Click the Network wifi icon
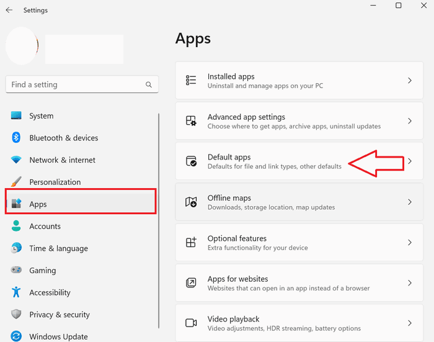 [x=16, y=160]
